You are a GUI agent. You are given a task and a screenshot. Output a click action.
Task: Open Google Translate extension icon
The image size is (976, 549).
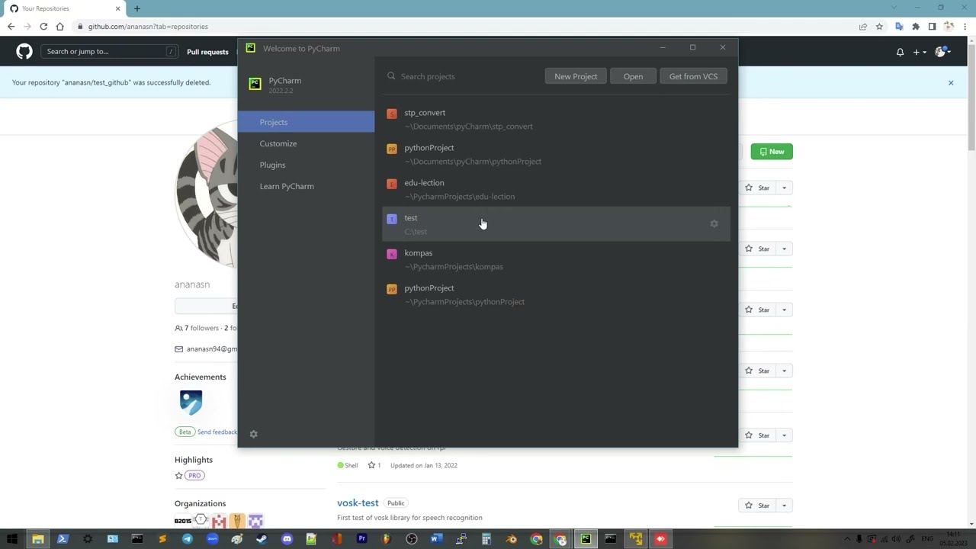[899, 27]
